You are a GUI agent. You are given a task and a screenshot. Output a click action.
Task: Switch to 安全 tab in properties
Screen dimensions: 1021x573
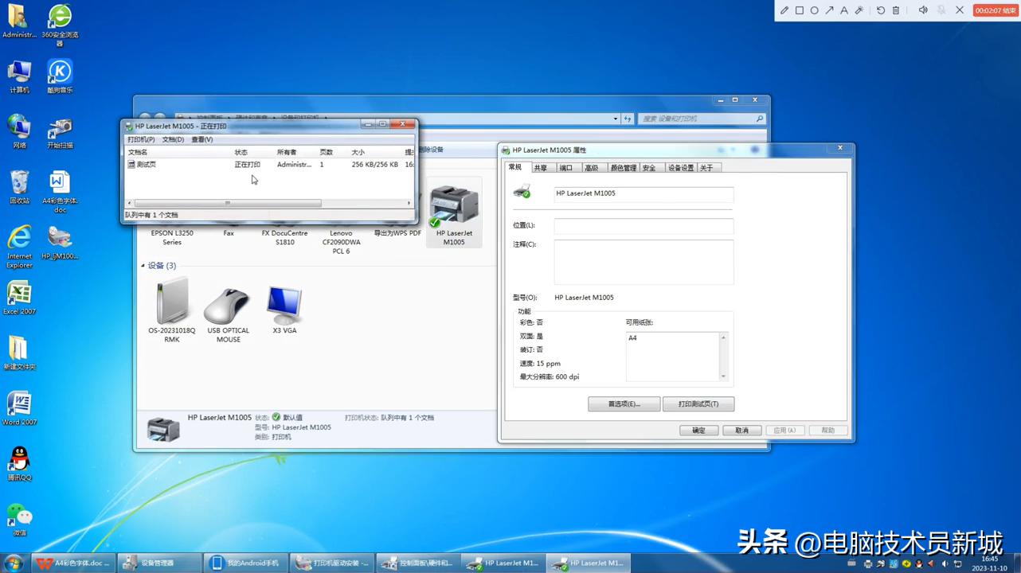pyautogui.click(x=649, y=168)
